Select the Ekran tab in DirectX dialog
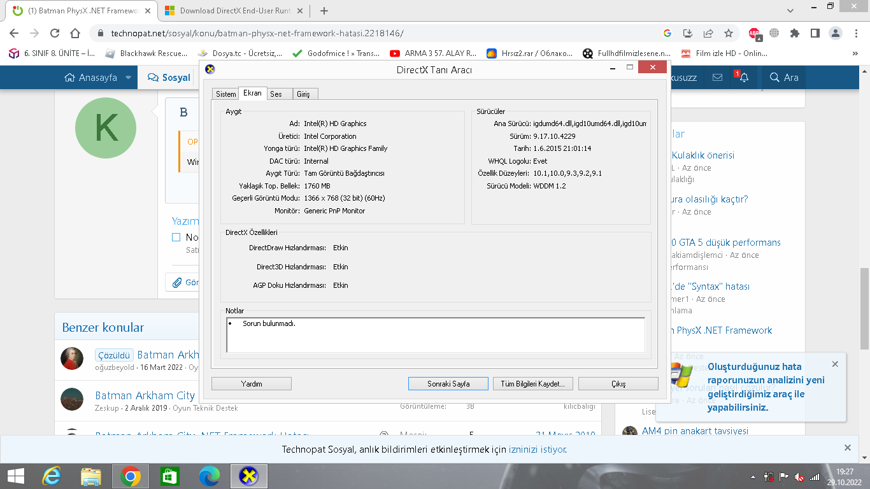 click(x=253, y=93)
